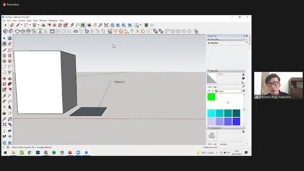Screen dimensions: 304x171
Task: Open the Windows Start menu
Action: coord(5,153)
